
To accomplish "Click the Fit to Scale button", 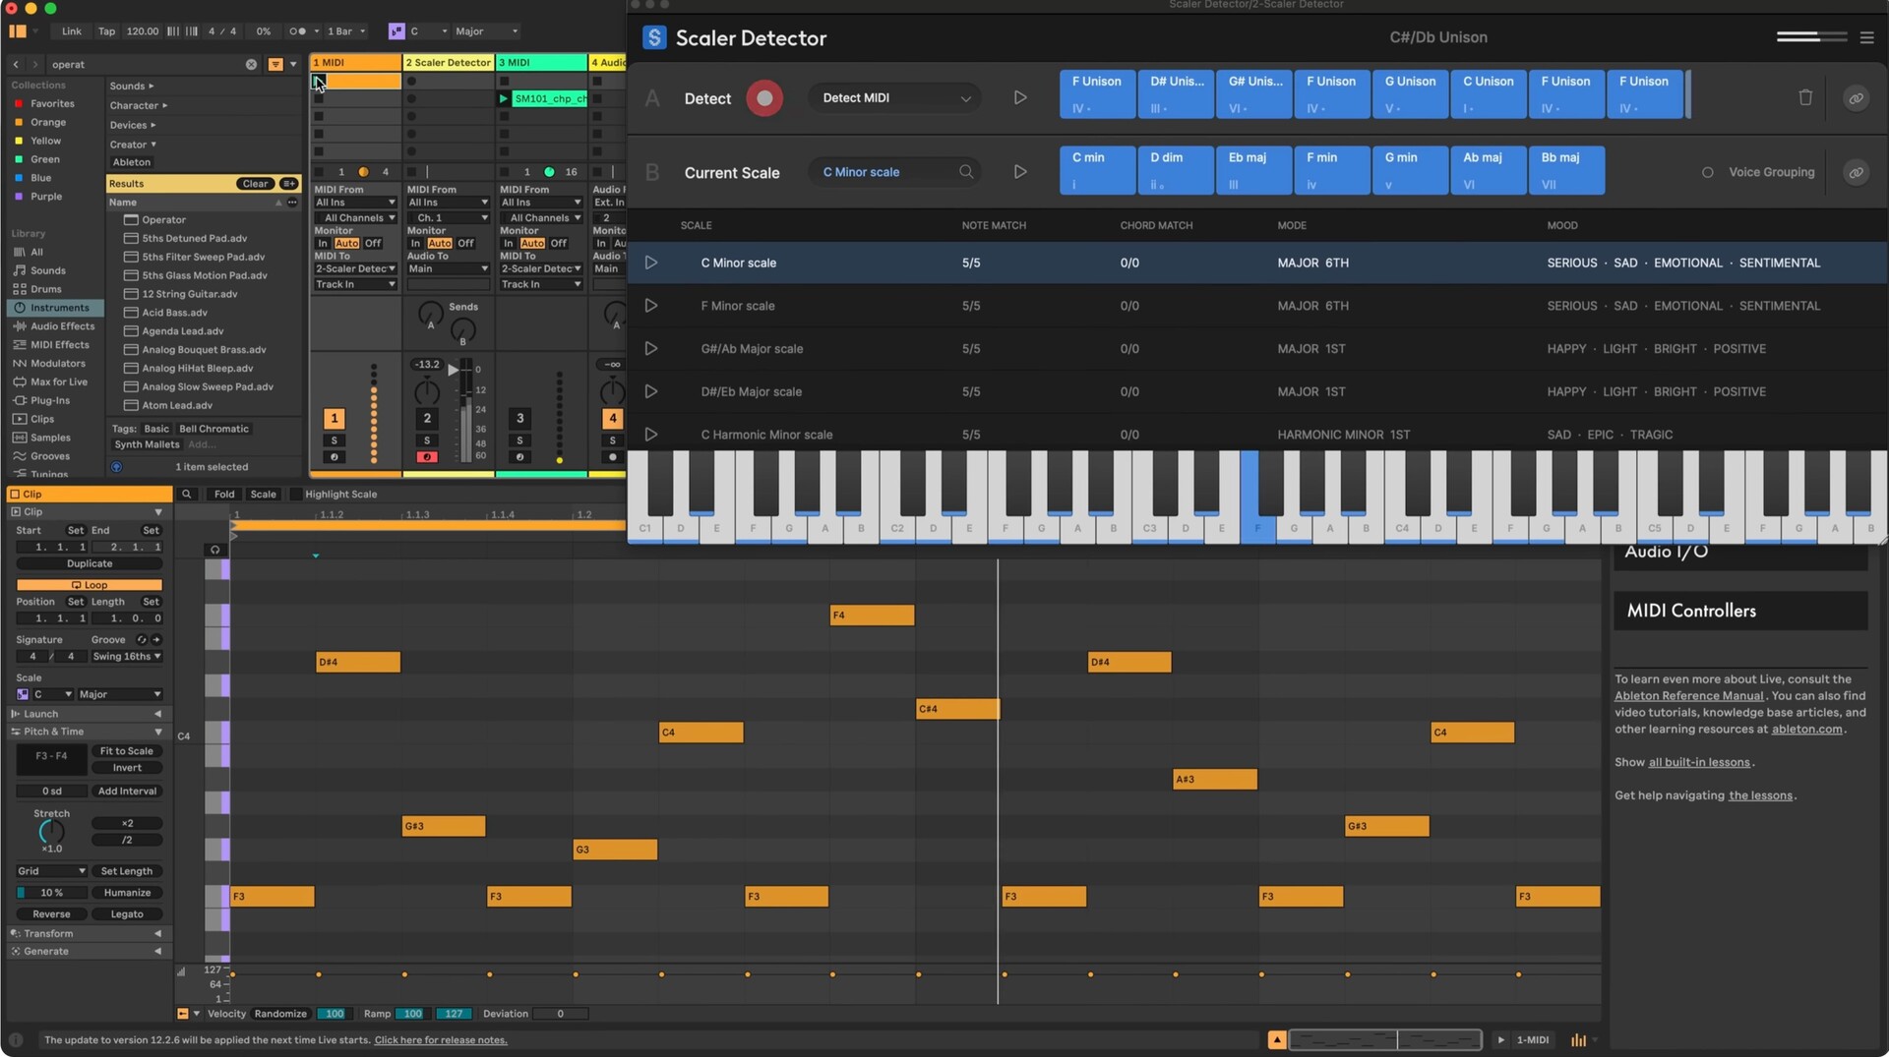I will tap(127, 751).
